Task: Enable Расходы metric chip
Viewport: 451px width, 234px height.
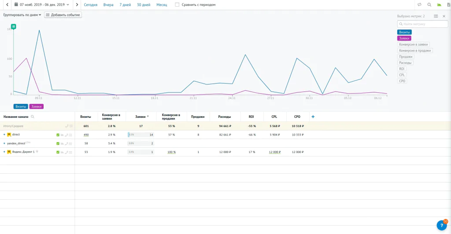Action: point(405,62)
